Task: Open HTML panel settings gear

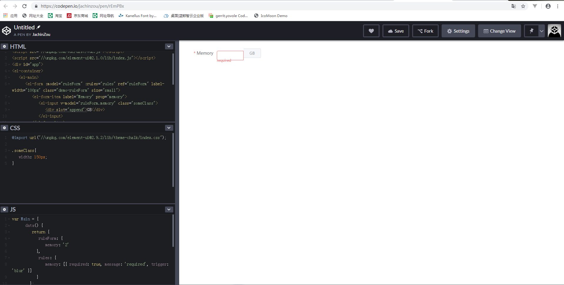Action: point(4,46)
